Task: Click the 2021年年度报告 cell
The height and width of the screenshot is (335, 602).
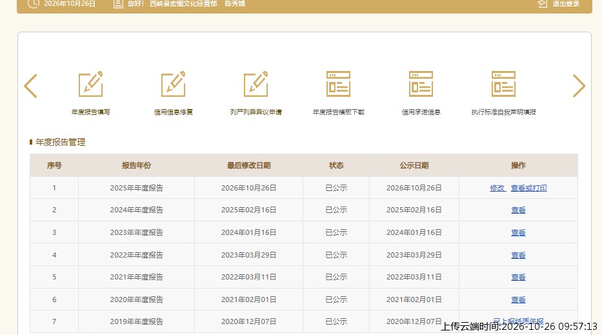Action: [x=136, y=277]
